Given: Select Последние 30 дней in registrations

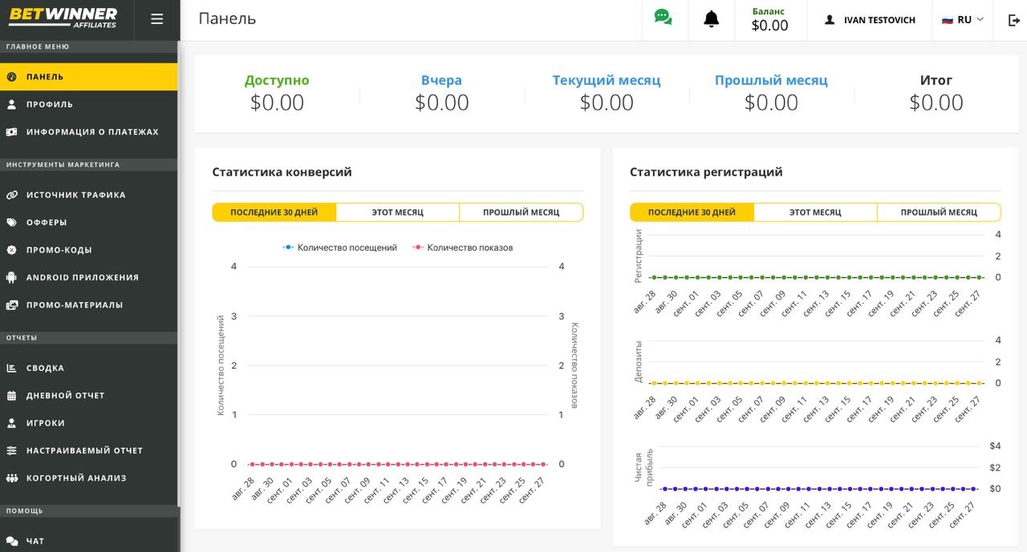Looking at the screenshot, I should click(x=692, y=212).
